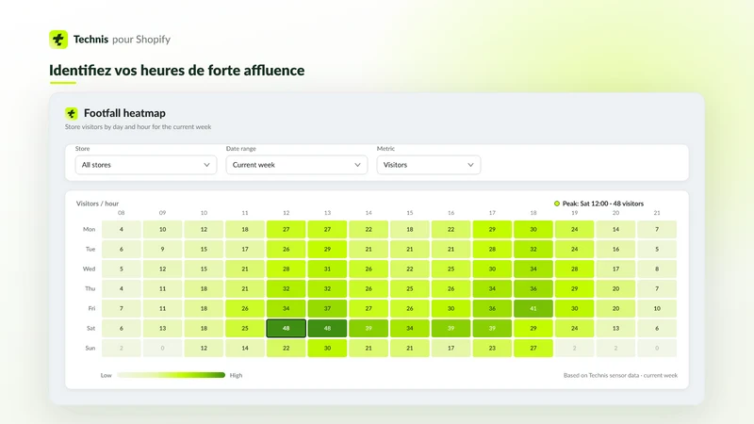Screen dimensions: 754x424
Task: Click the chevron in the Metric selector
Action: (470, 165)
